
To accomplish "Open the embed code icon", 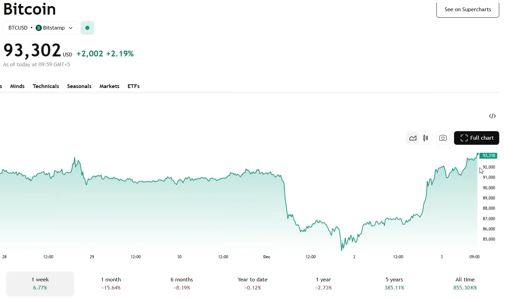I will point(492,116).
